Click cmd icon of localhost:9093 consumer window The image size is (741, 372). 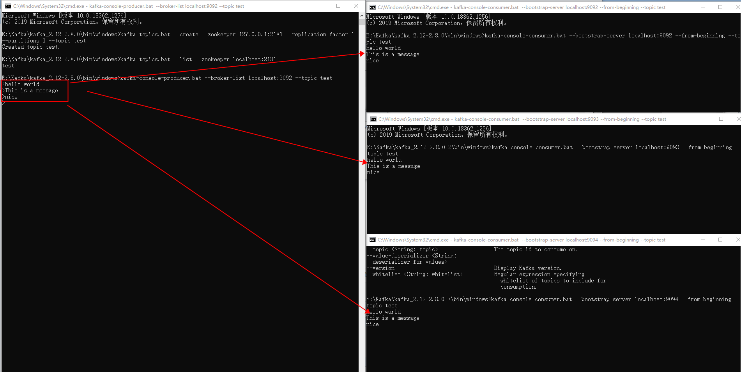pos(373,119)
